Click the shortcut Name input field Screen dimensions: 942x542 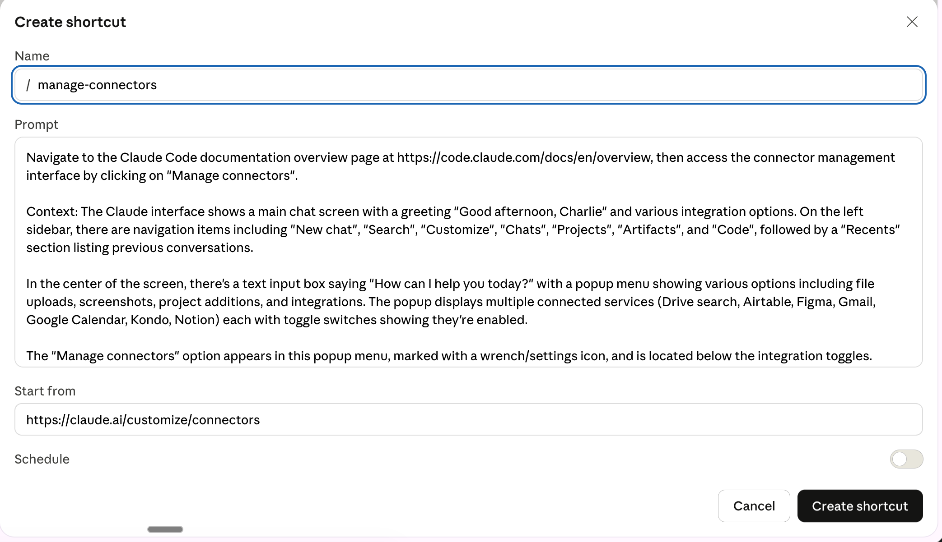469,85
